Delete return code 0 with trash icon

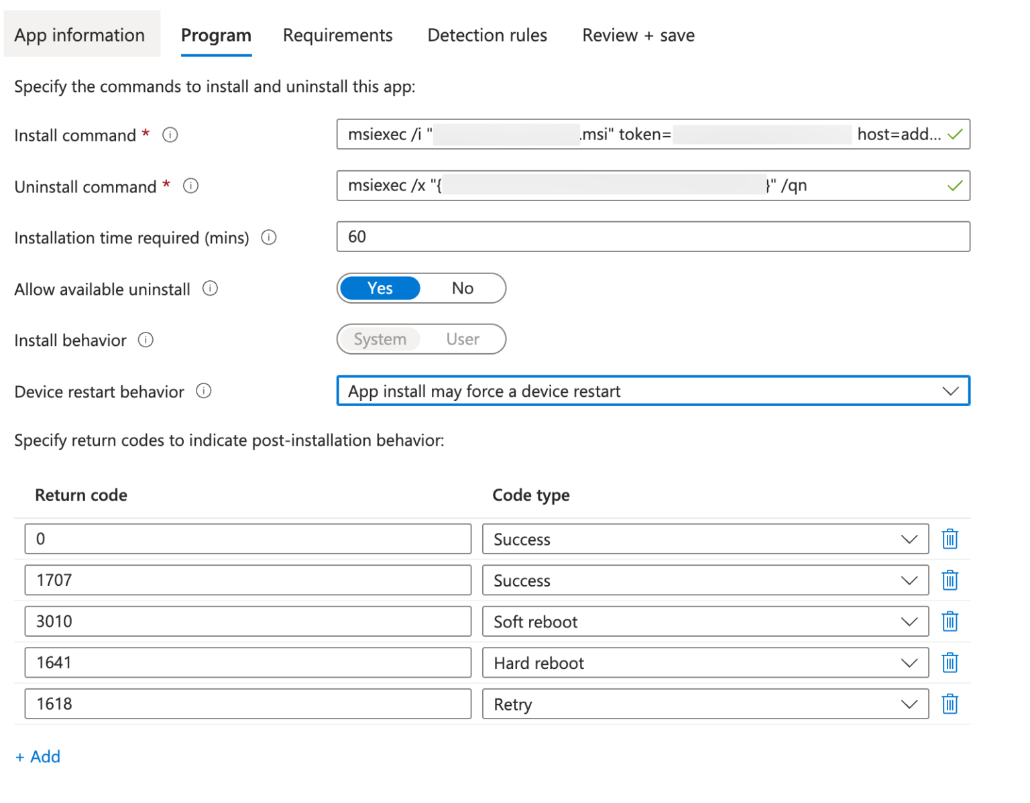[x=950, y=538]
